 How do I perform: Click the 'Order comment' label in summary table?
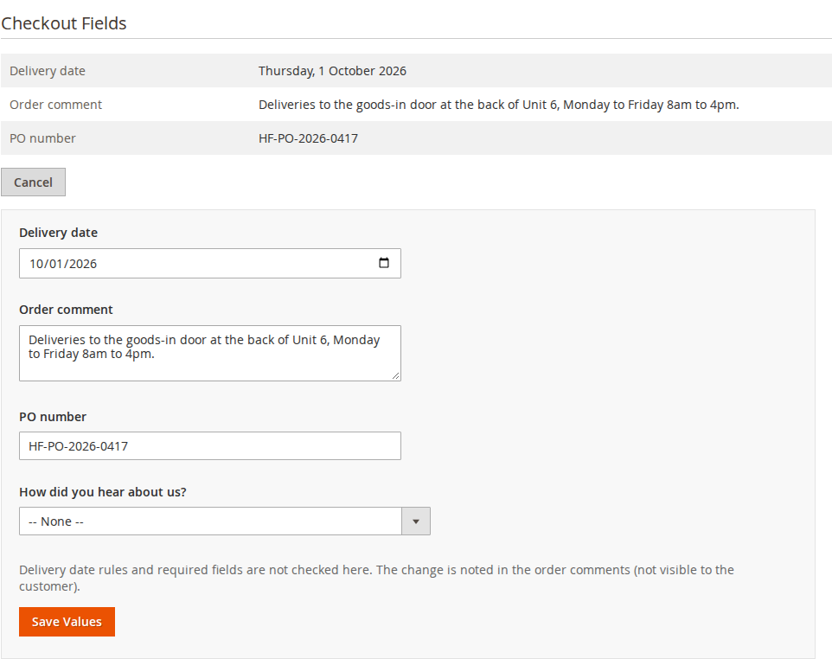coord(55,105)
